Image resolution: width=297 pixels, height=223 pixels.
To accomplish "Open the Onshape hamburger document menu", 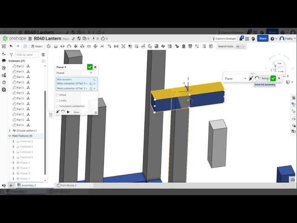I will [x=30, y=39].
